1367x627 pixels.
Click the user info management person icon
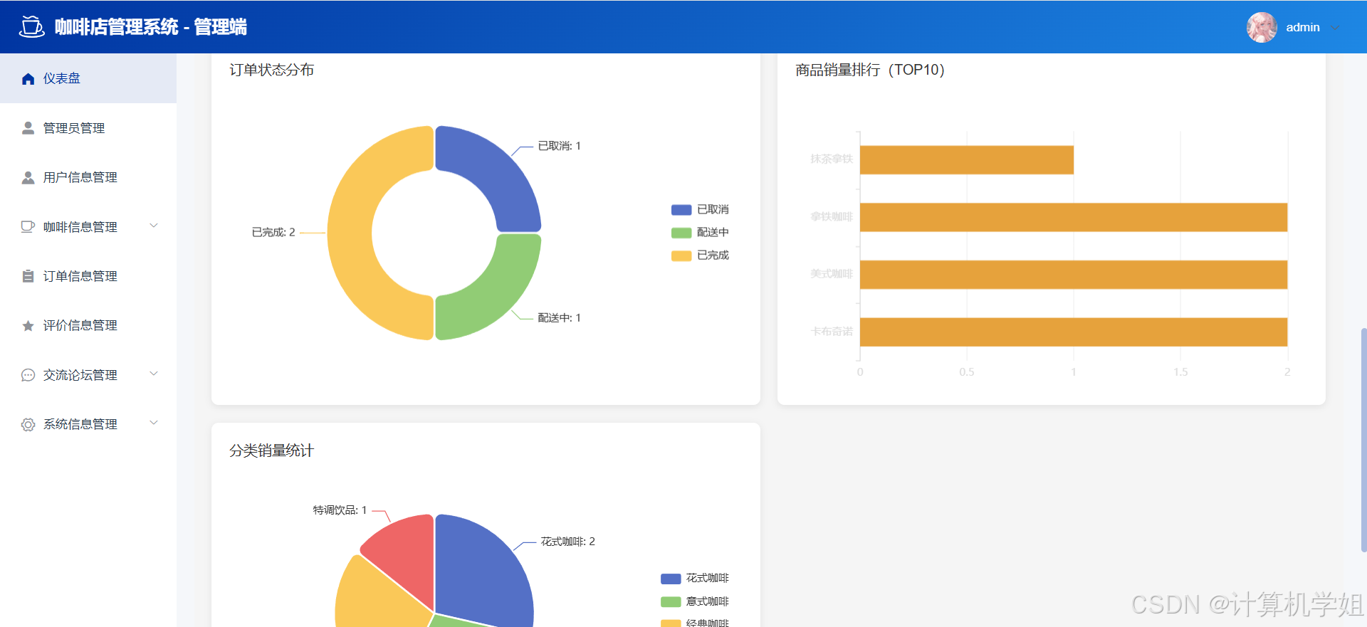click(28, 177)
